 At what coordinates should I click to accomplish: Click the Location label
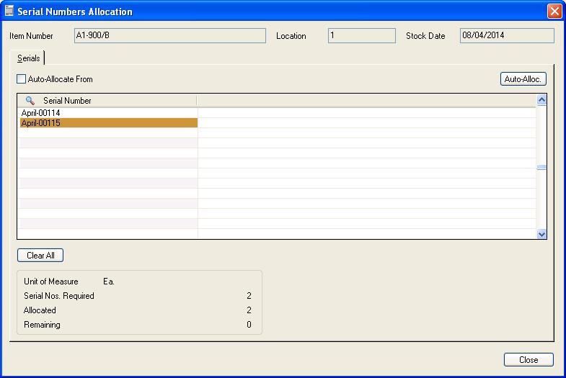(x=291, y=36)
